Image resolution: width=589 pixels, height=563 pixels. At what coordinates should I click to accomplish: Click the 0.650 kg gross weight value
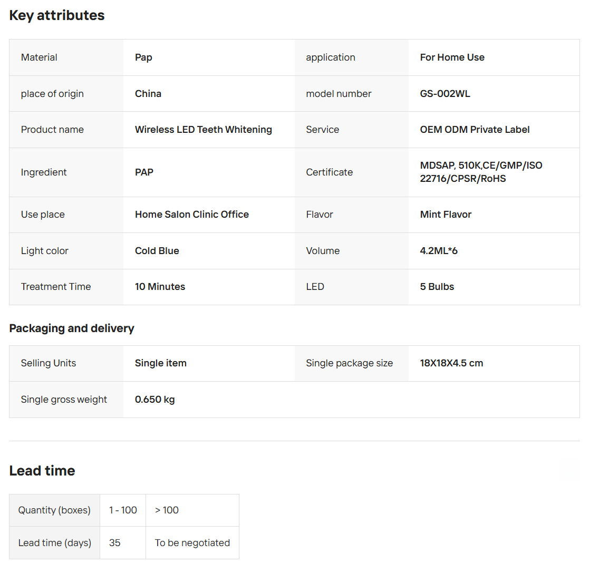point(155,400)
